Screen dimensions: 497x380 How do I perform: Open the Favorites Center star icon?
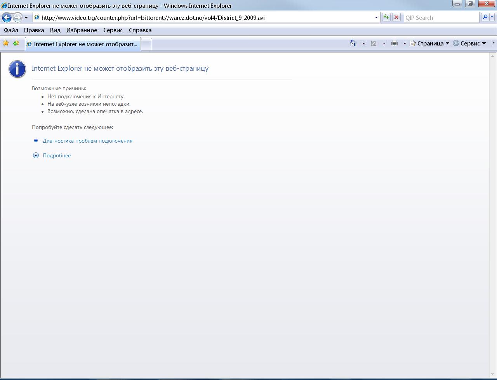coord(6,43)
